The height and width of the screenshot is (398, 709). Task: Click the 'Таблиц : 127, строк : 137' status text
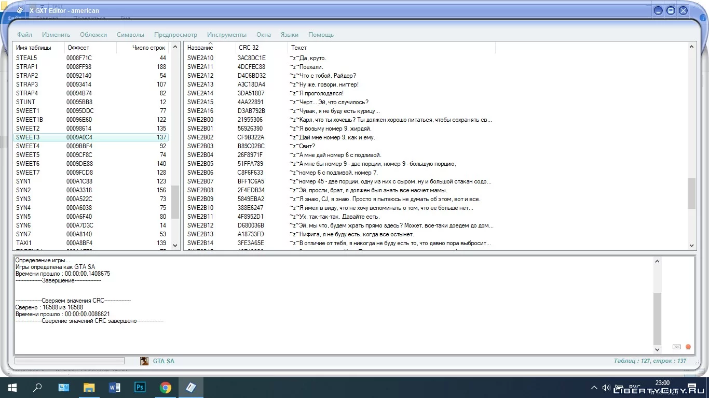[650, 361]
